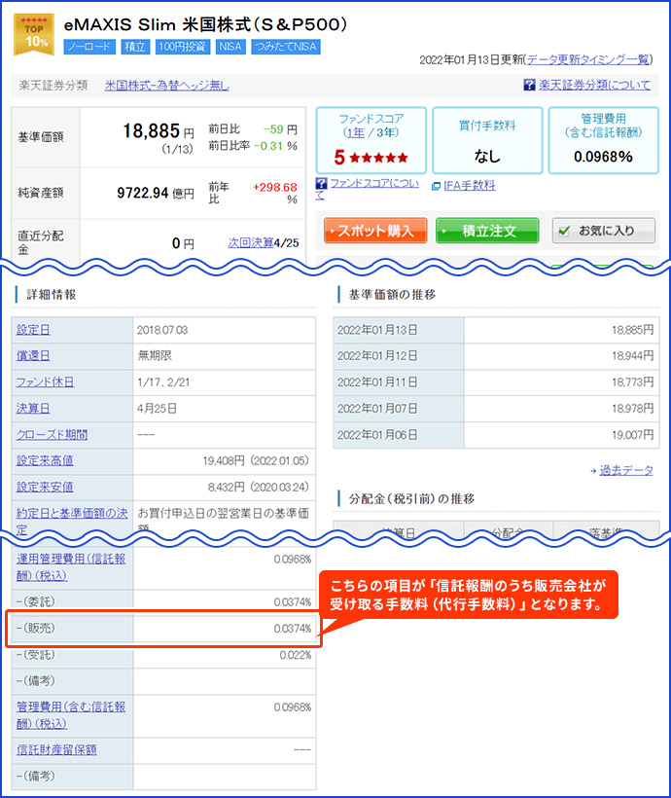Click the fund title eMAXIS Slim 米国株式(S&P500)

(x=205, y=24)
